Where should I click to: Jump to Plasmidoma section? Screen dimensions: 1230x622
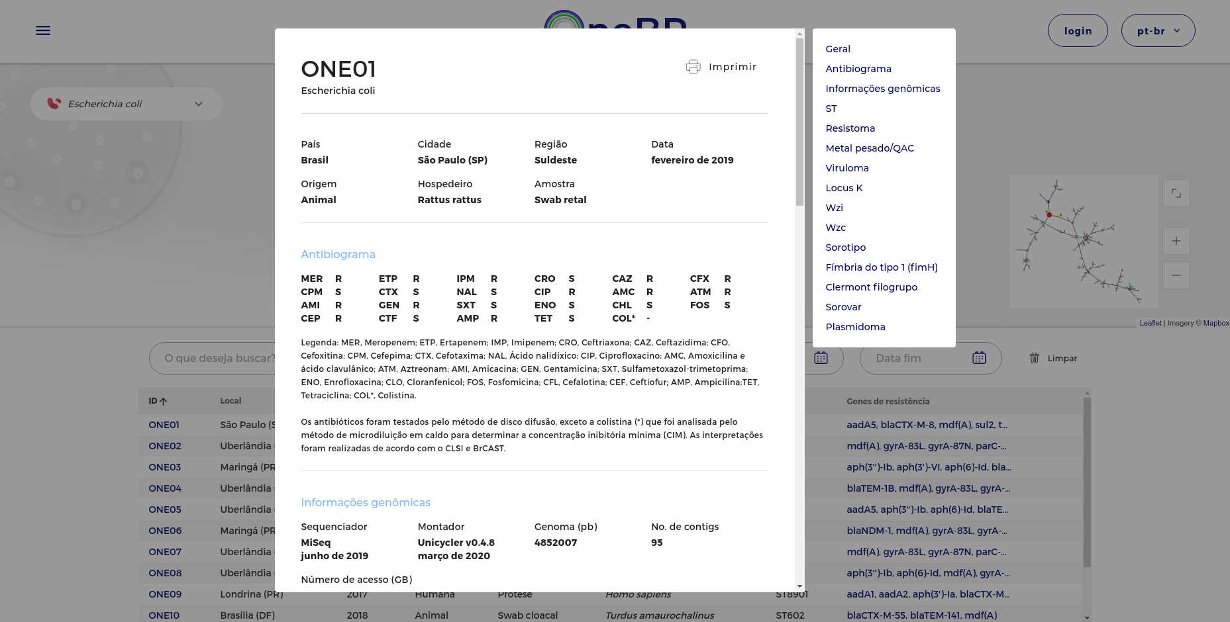click(x=855, y=327)
